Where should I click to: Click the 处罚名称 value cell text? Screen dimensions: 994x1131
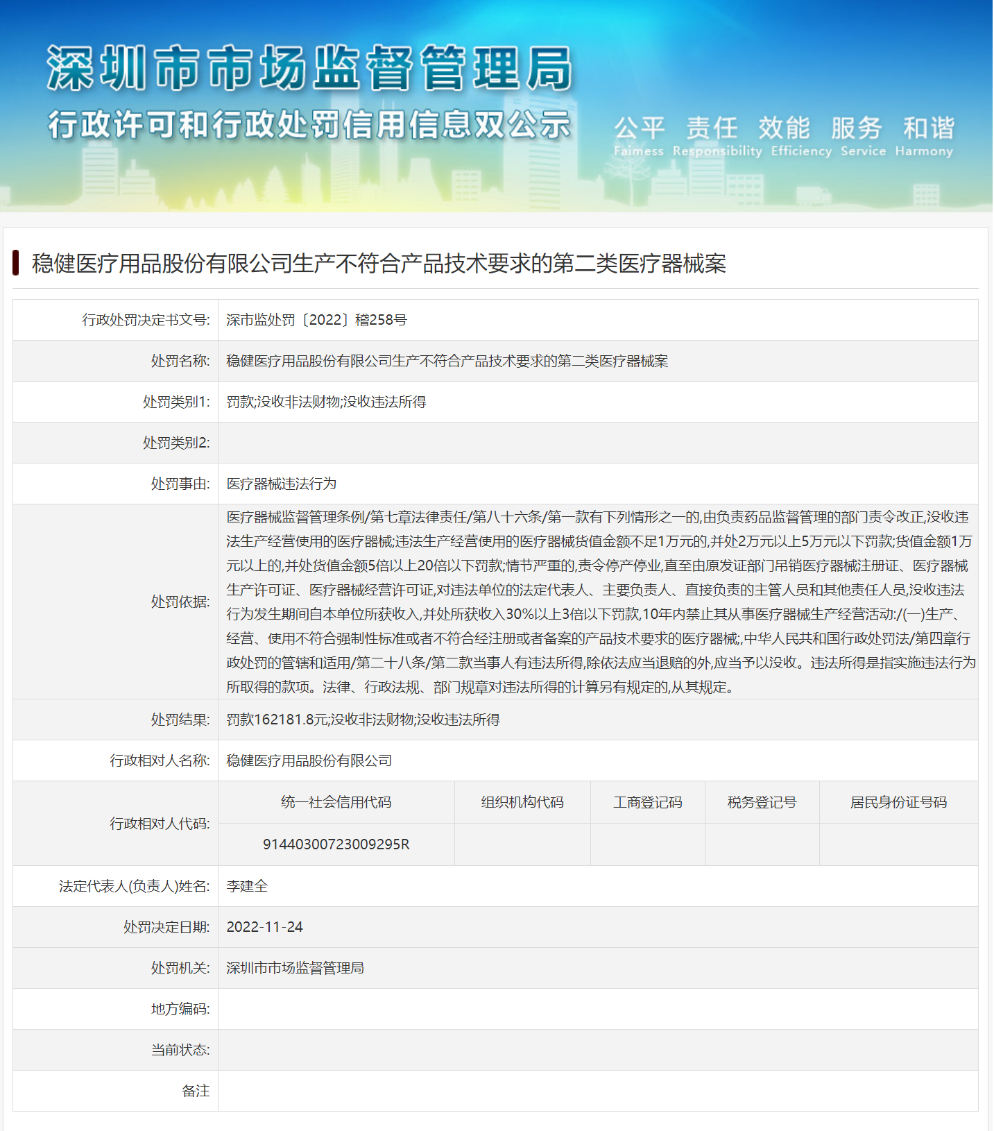point(447,361)
